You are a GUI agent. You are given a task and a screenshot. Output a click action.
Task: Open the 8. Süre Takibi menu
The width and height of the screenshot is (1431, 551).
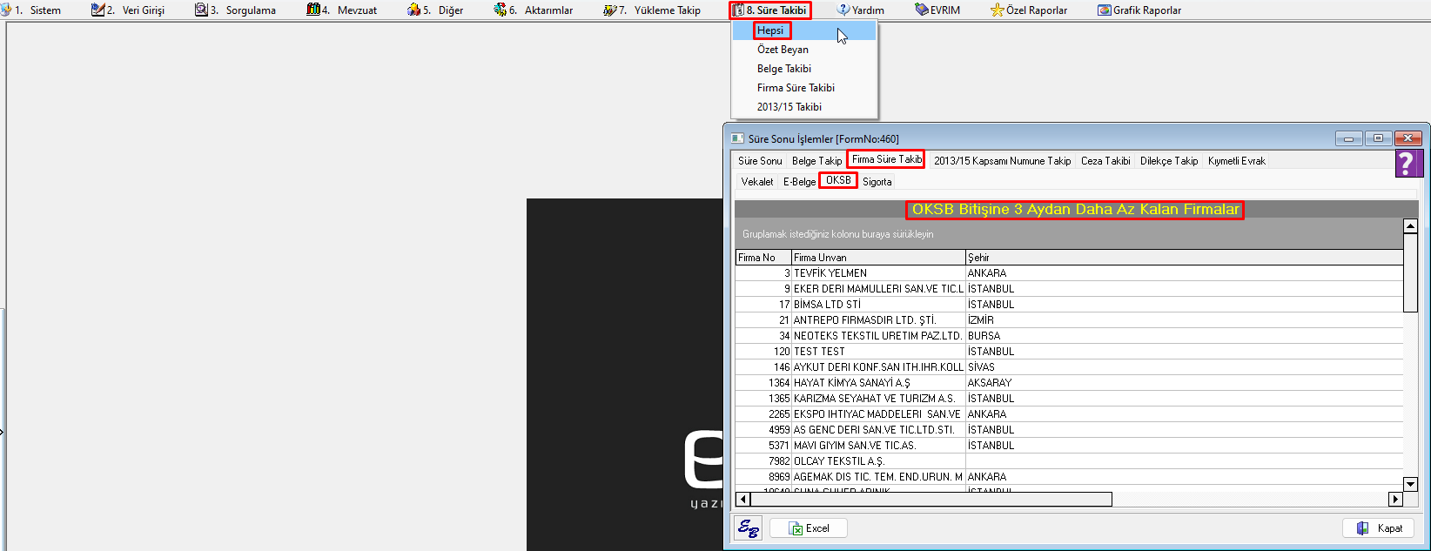(x=769, y=10)
